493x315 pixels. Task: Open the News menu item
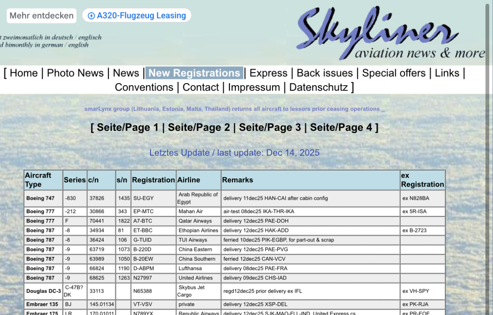pyautogui.click(x=126, y=73)
